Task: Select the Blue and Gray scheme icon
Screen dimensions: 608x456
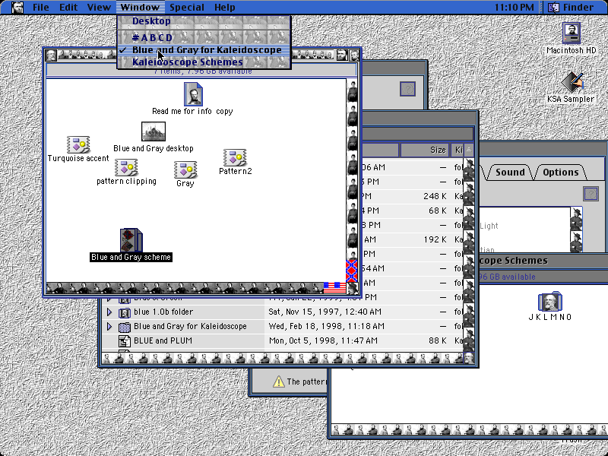Action: point(131,240)
